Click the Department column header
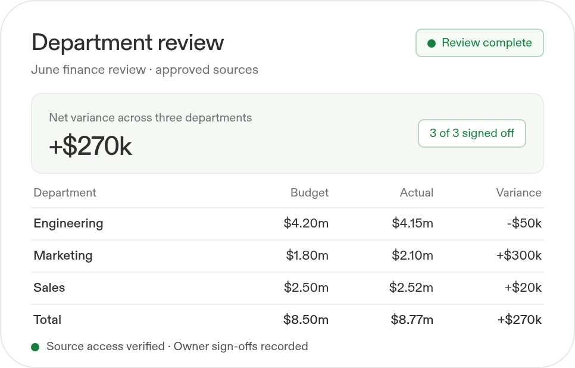 (x=65, y=192)
